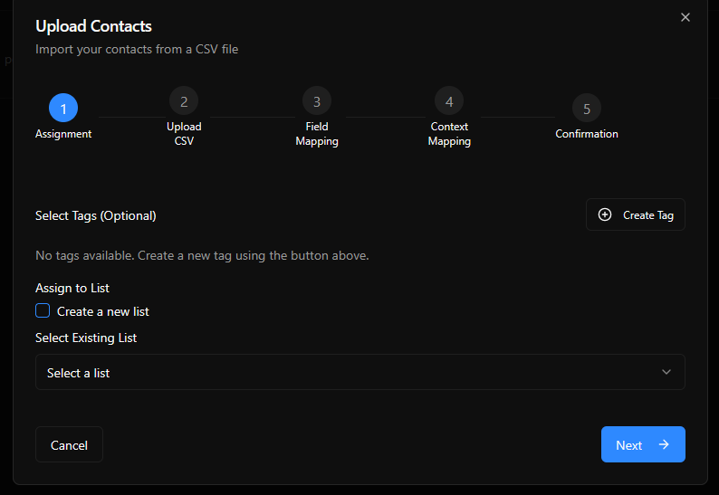
Task: Click step 3 circle for Field Mapping
Action: 317,101
